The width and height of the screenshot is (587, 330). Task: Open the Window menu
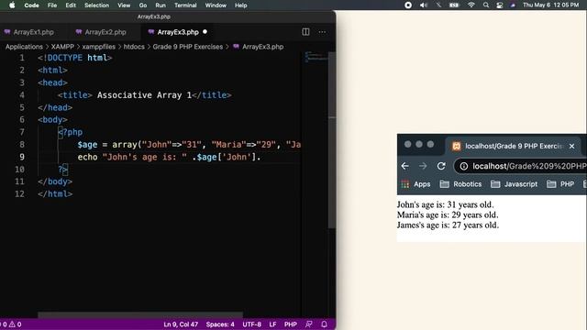[x=216, y=5]
